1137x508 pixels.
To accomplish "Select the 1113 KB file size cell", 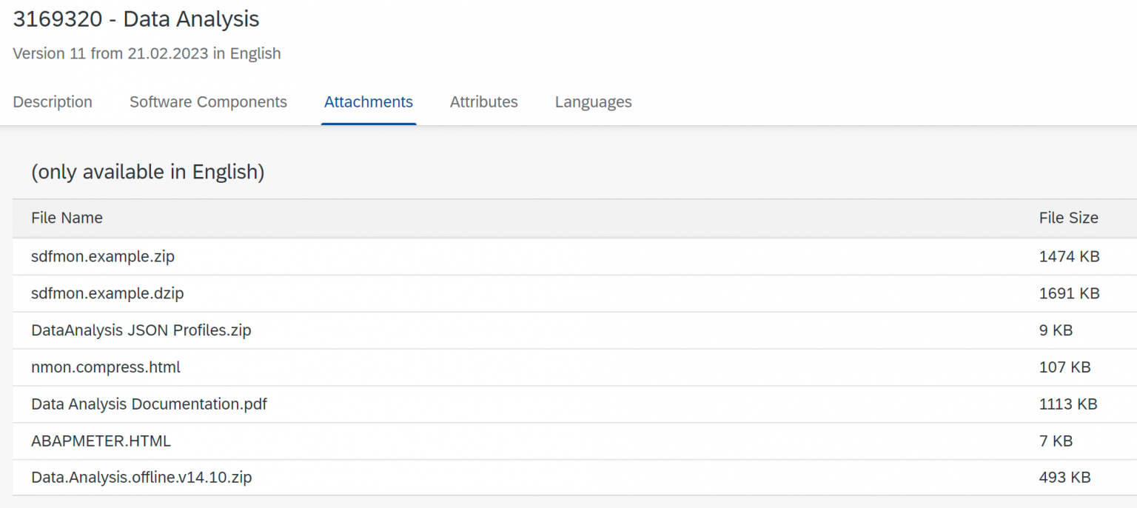I will [x=1067, y=404].
